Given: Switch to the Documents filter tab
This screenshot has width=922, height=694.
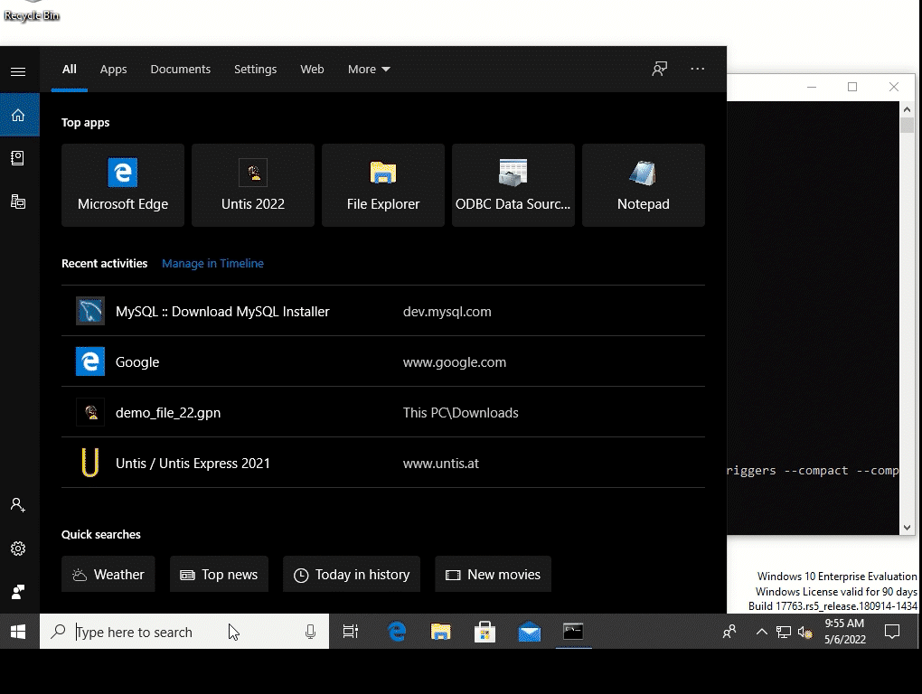Looking at the screenshot, I should (180, 69).
